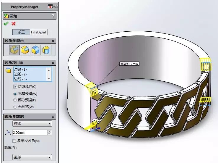Select full round fillet type
The height and width of the screenshot is (163, 218).
(x=46, y=50)
